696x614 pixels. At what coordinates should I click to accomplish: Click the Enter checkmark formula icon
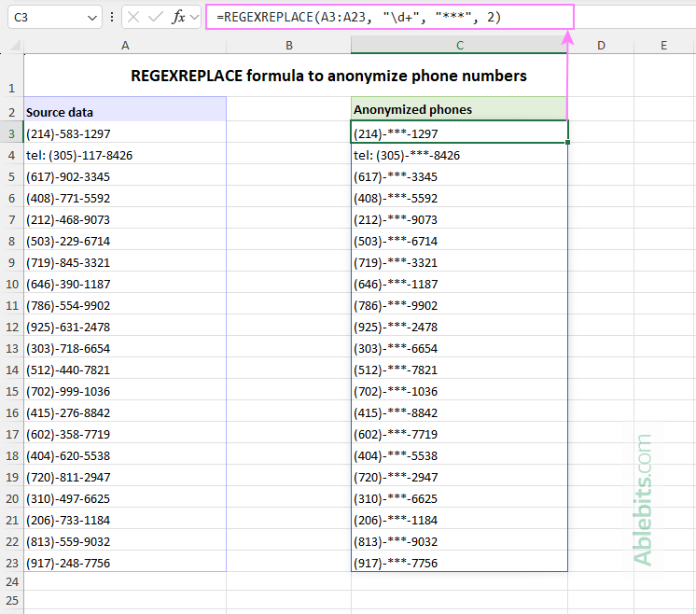pyautogui.click(x=156, y=18)
